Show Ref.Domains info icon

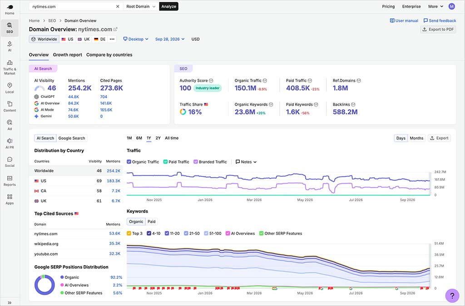tap(359, 81)
